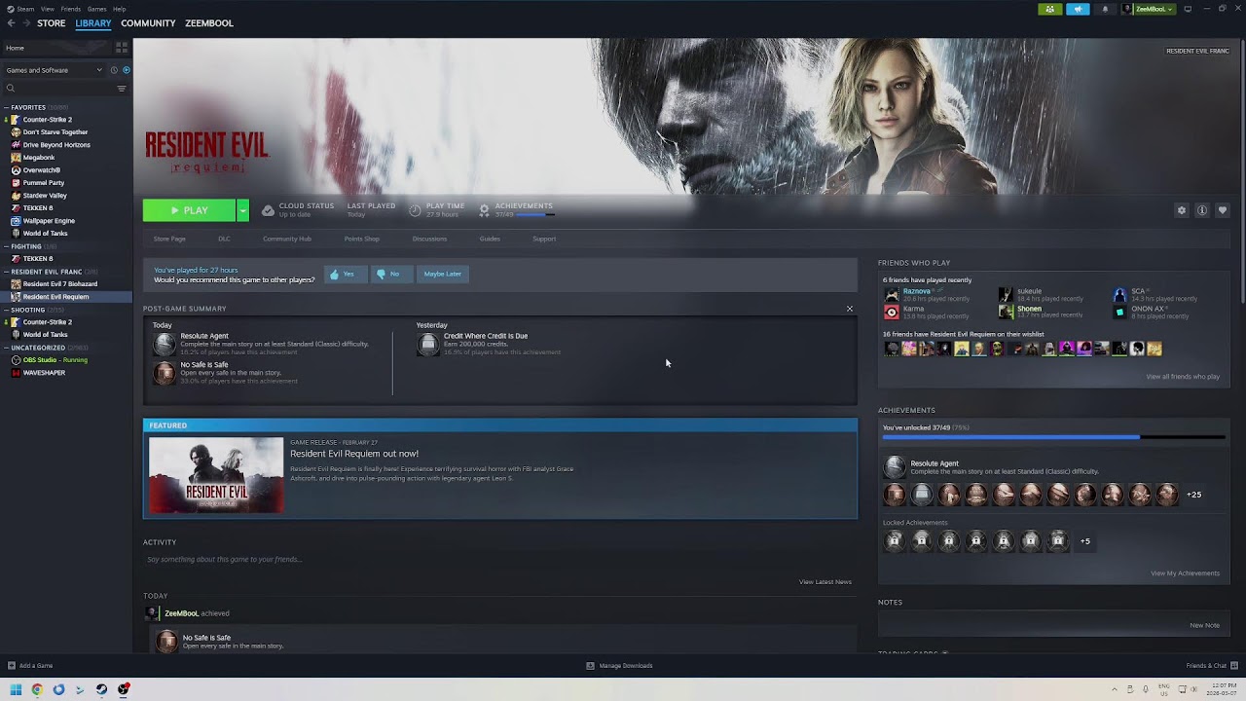Click the Manage Downloads icon
Image resolution: width=1246 pixels, height=701 pixels.
(590, 666)
